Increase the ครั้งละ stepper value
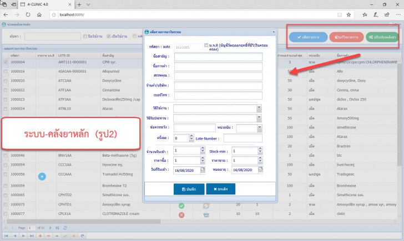404x241 pixels. tap(191, 136)
